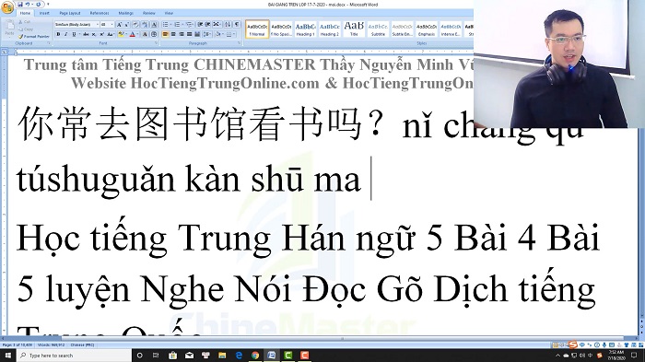
Task: Redo the last action
Action: [x=39, y=5]
